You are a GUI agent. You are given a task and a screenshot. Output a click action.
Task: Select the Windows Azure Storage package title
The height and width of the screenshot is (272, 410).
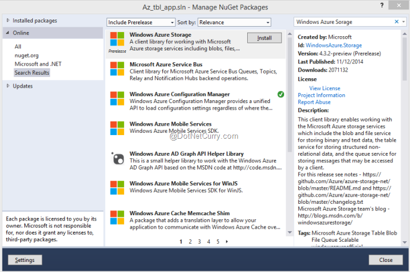160,35
